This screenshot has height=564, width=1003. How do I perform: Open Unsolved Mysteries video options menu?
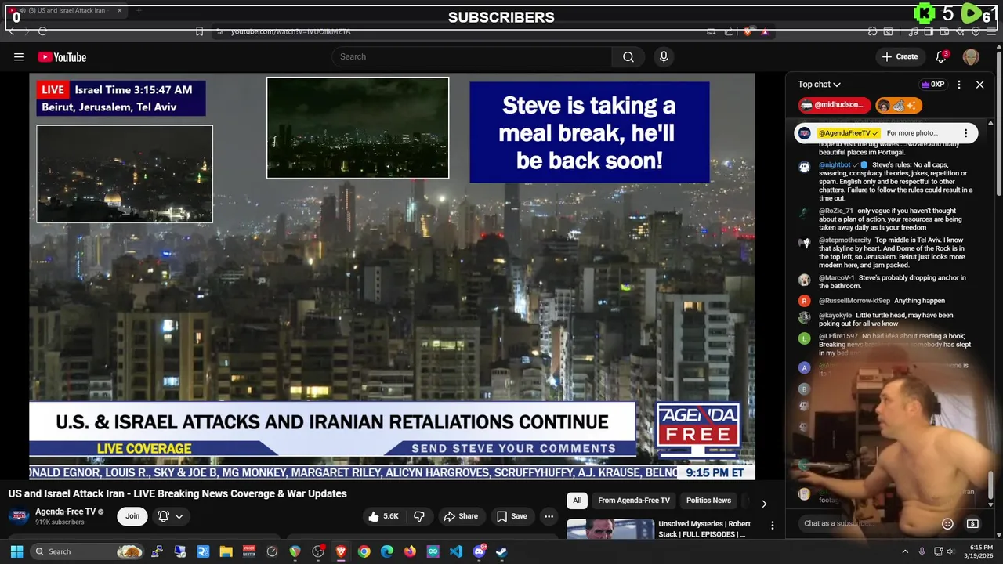tap(772, 526)
